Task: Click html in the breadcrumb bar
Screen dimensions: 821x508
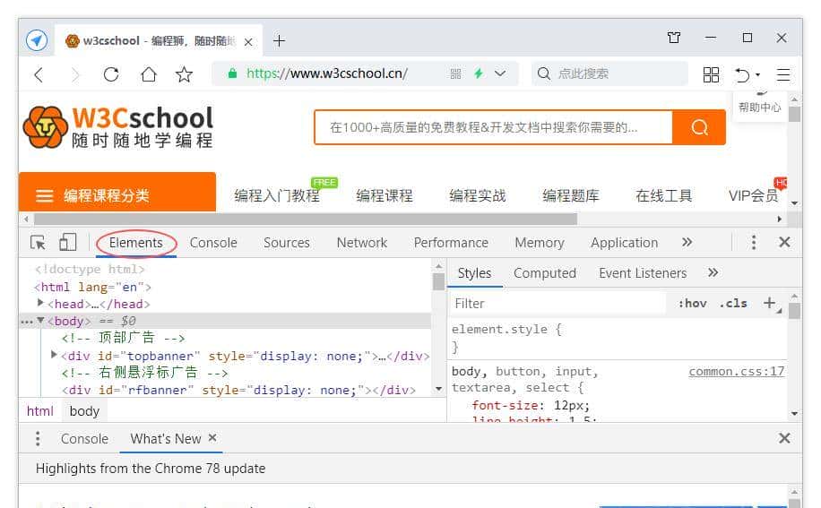Action: point(39,411)
